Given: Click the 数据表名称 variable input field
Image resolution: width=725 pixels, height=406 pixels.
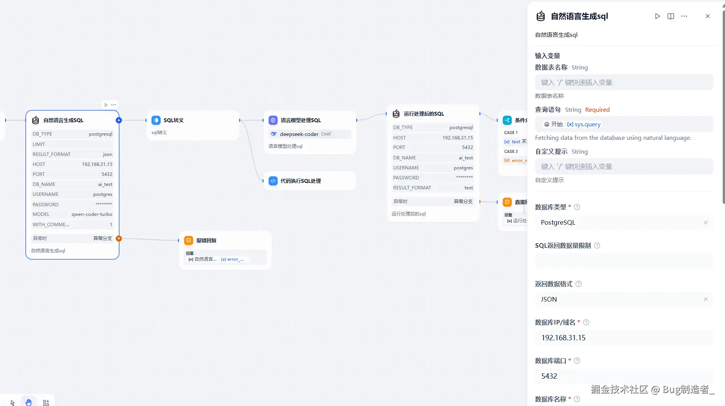Looking at the screenshot, I should click(x=624, y=82).
